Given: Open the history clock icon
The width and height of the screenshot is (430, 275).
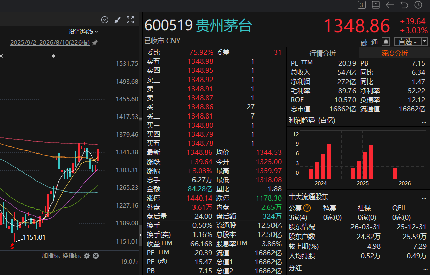Looking at the screenshot, I should (x=418, y=5).
